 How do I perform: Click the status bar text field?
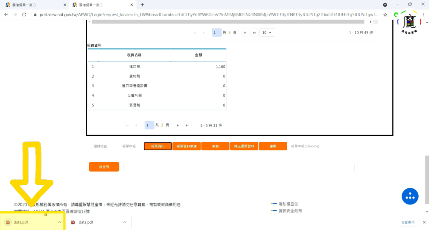coord(239,167)
